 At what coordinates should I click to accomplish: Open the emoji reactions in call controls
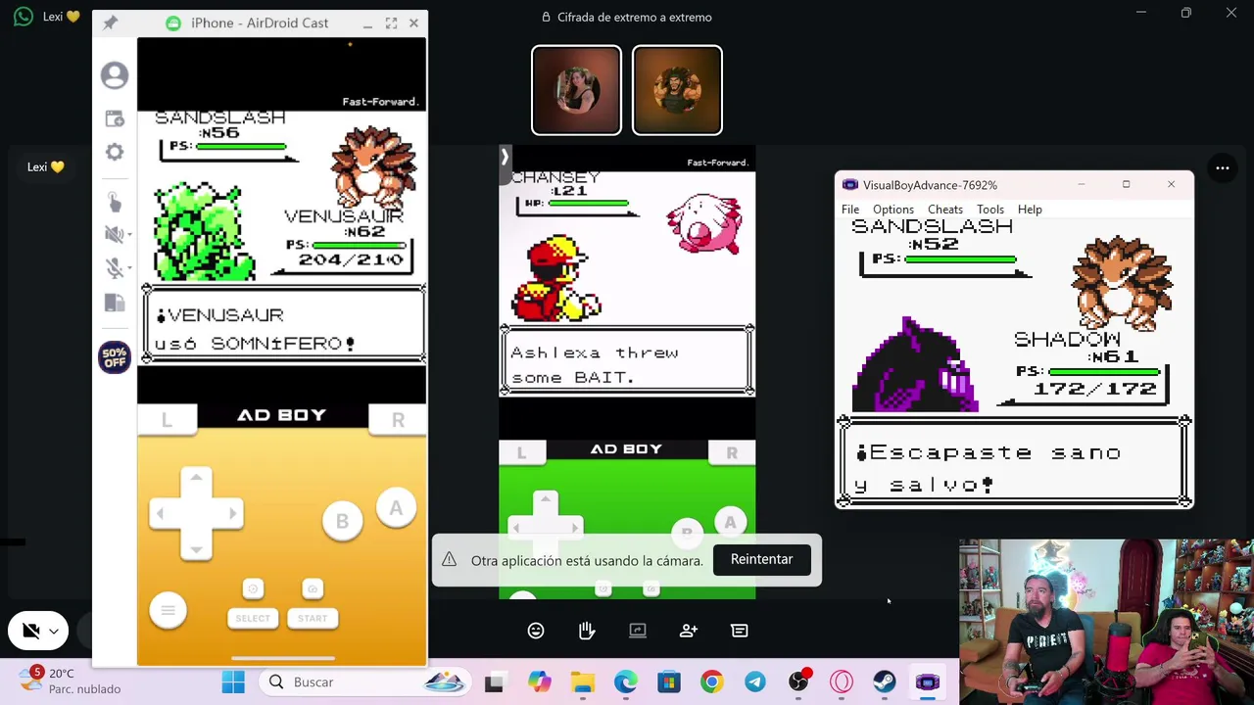[x=536, y=631]
